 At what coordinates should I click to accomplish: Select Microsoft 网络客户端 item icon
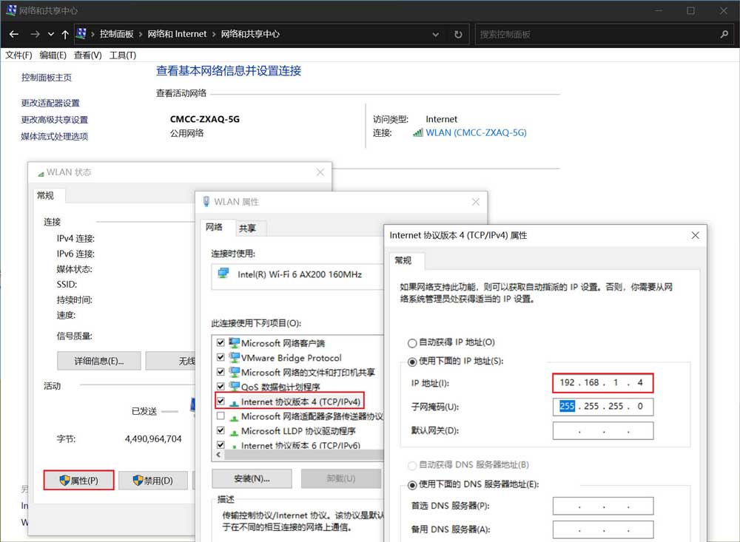[x=234, y=343]
